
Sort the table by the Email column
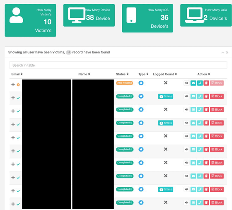click(17, 74)
